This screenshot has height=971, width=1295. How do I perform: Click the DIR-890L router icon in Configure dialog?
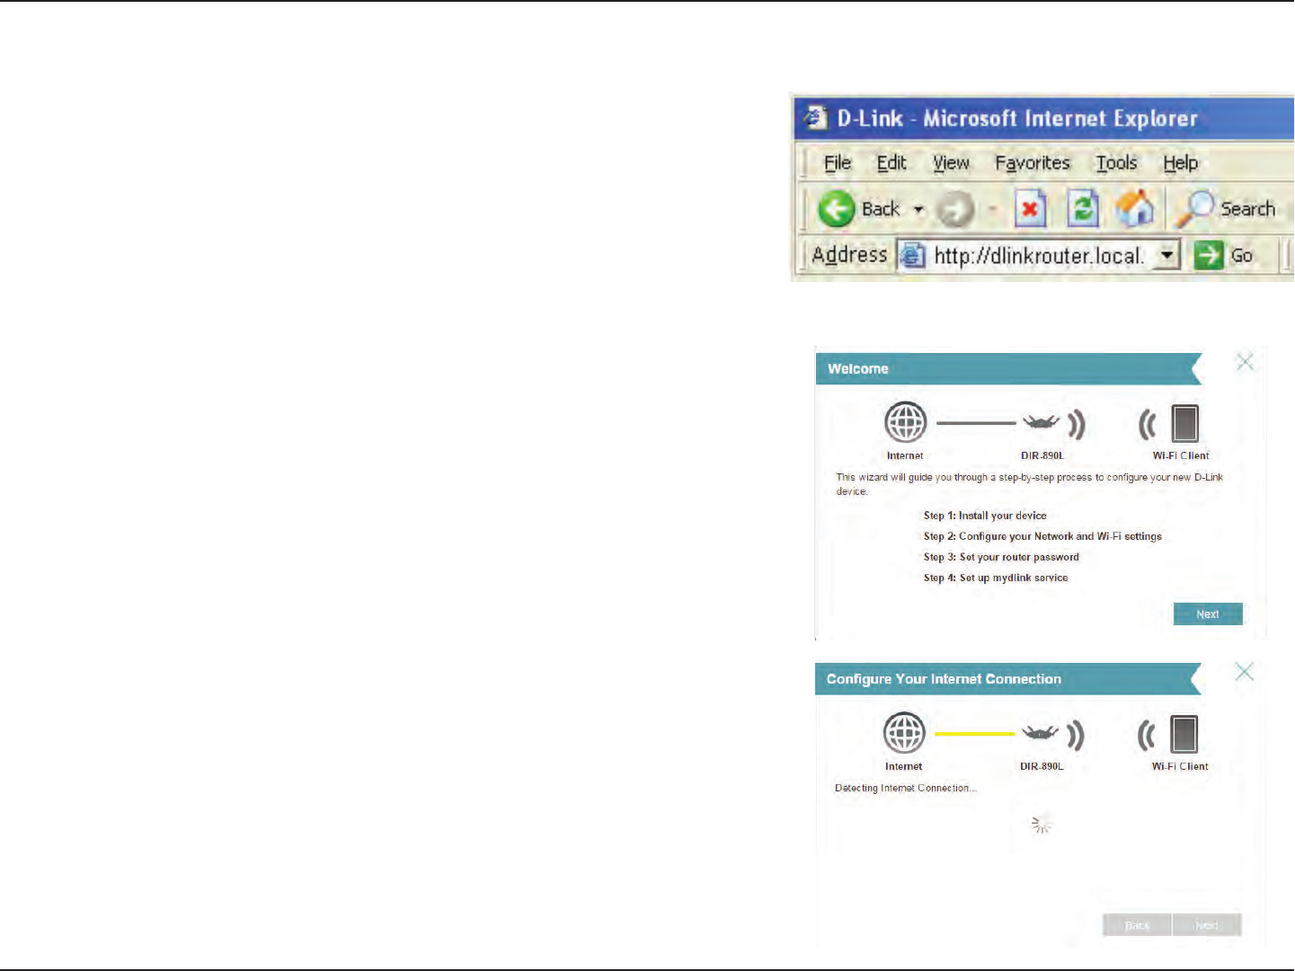click(x=1040, y=733)
